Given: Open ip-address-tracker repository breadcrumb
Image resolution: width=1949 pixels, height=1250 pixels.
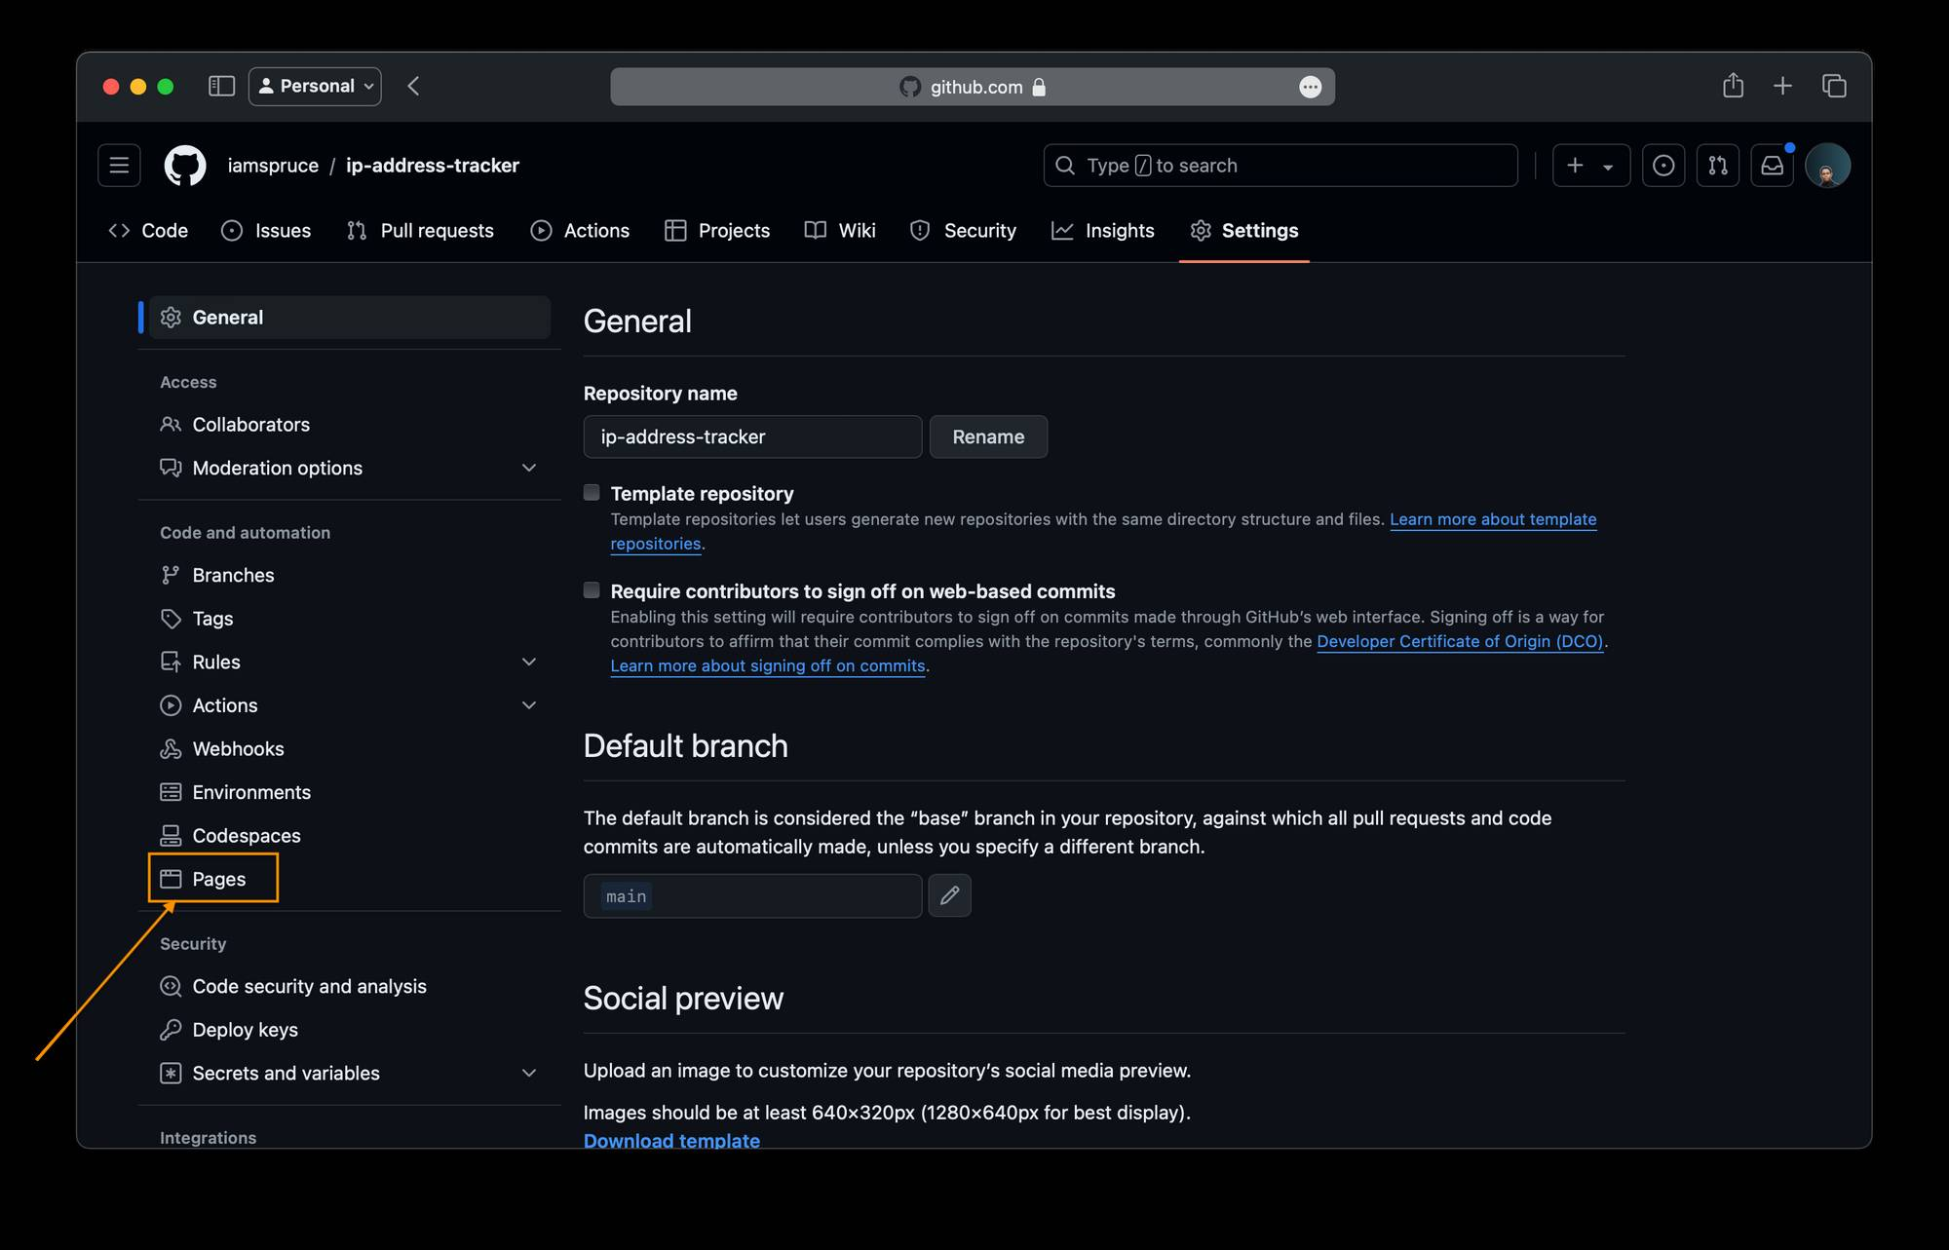Looking at the screenshot, I should click(x=433, y=166).
